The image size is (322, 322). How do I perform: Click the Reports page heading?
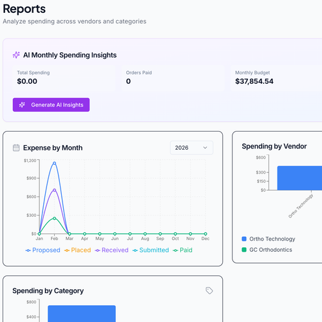24,9
